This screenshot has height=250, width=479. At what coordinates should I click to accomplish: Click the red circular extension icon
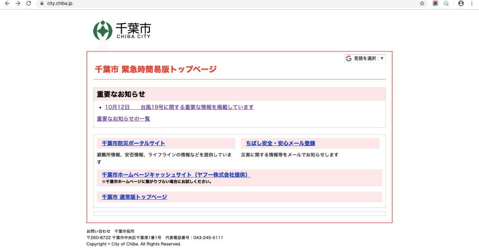pyautogui.click(x=435, y=3)
